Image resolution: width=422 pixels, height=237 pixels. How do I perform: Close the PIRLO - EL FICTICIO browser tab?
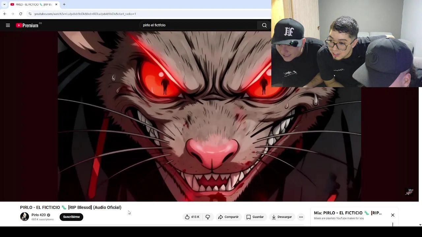56,5
